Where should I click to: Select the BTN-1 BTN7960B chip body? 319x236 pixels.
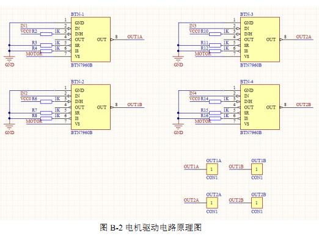click(x=90, y=40)
